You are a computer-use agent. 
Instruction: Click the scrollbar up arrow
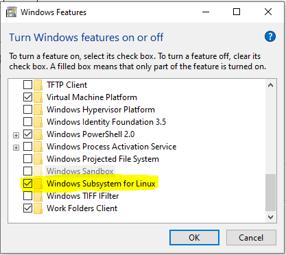pos(271,85)
